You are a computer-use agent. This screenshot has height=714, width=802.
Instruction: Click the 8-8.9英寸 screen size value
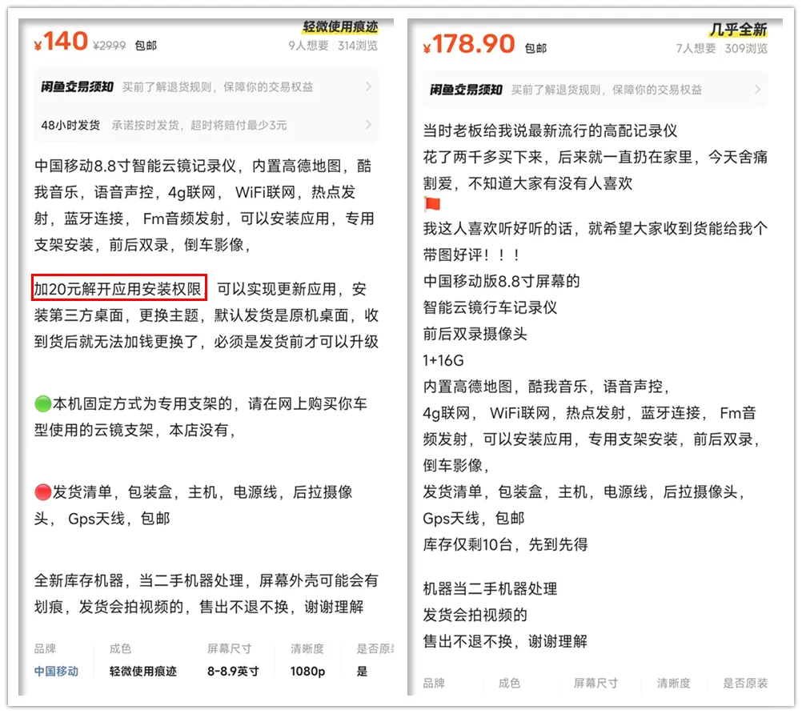pyautogui.click(x=234, y=672)
